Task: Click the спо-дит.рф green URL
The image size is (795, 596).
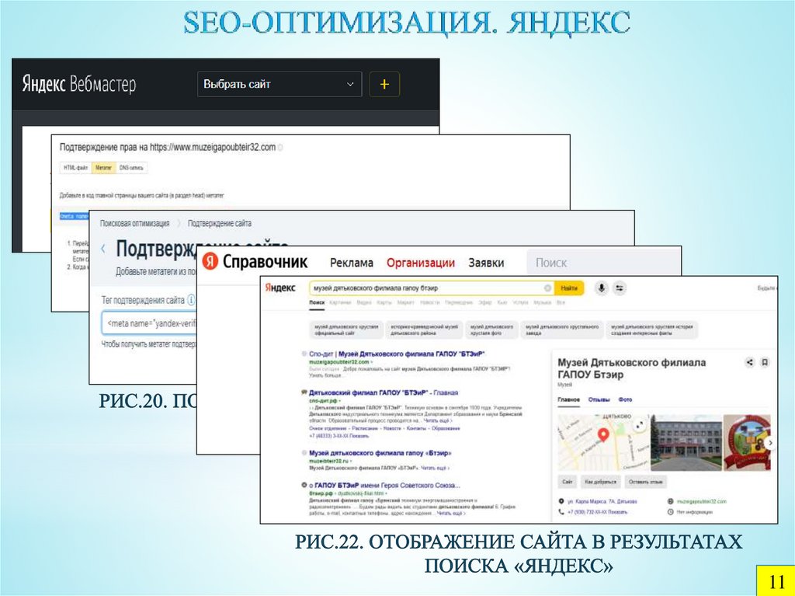Action: [324, 400]
